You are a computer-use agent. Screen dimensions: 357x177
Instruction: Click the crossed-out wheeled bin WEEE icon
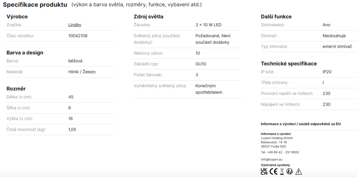(282, 171)
